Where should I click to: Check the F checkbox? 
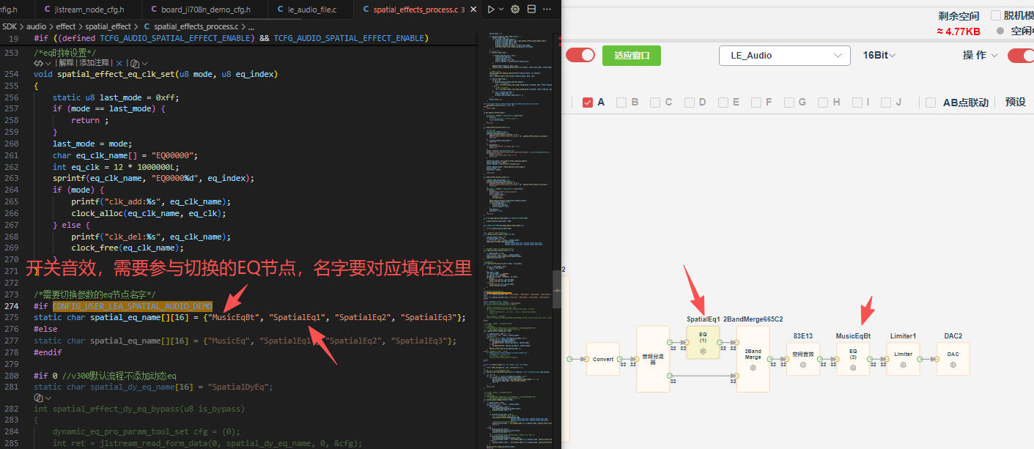pyautogui.click(x=757, y=103)
